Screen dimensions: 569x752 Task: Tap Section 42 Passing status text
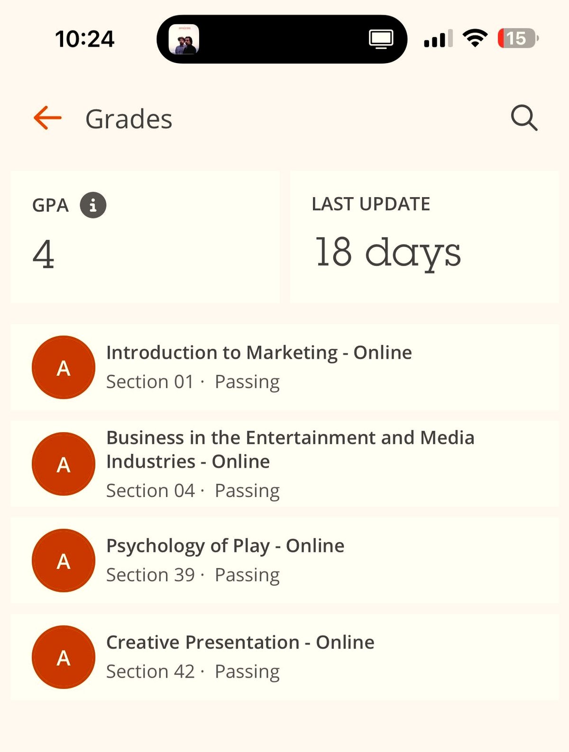[193, 672]
